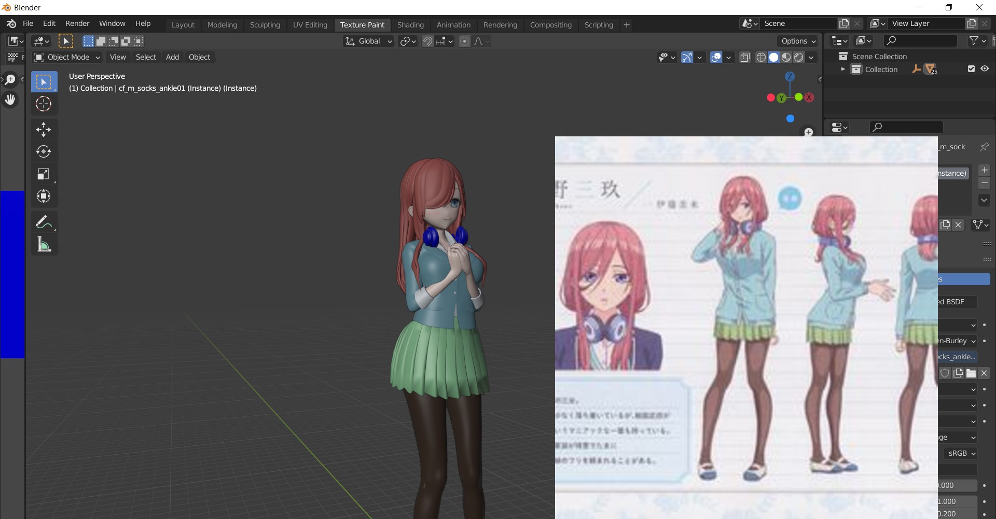996x519 pixels.
Task: Open the Render menu
Action: [x=77, y=24]
